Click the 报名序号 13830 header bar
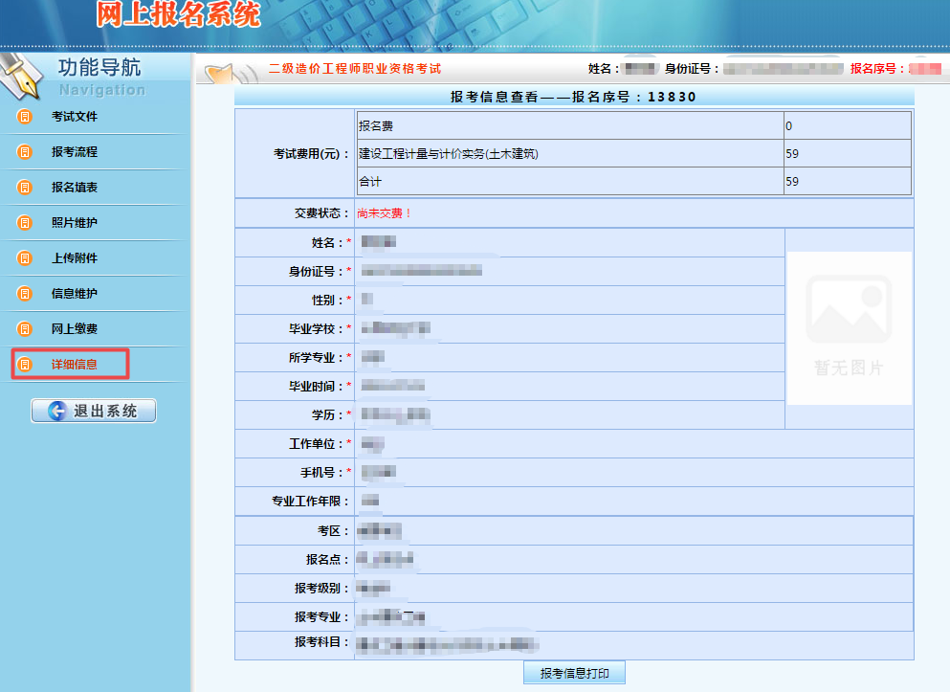 point(574,96)
